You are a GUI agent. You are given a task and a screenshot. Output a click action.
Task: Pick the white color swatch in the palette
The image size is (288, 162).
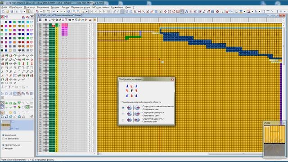2,22
